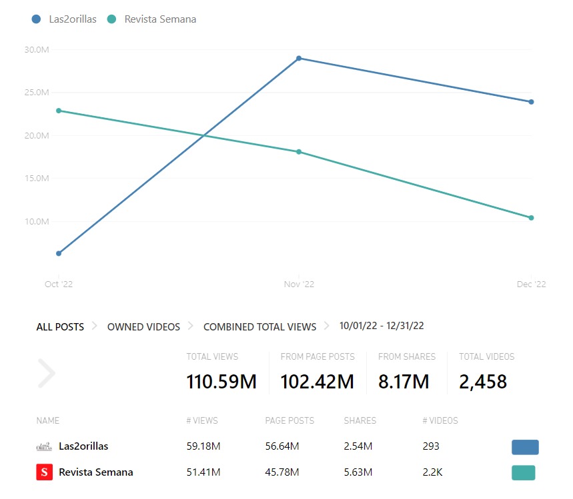The height and width of the screenshot is (499, 573).
Task: Open the Las2orillas page name link
Action: click(x=83, y=446)
